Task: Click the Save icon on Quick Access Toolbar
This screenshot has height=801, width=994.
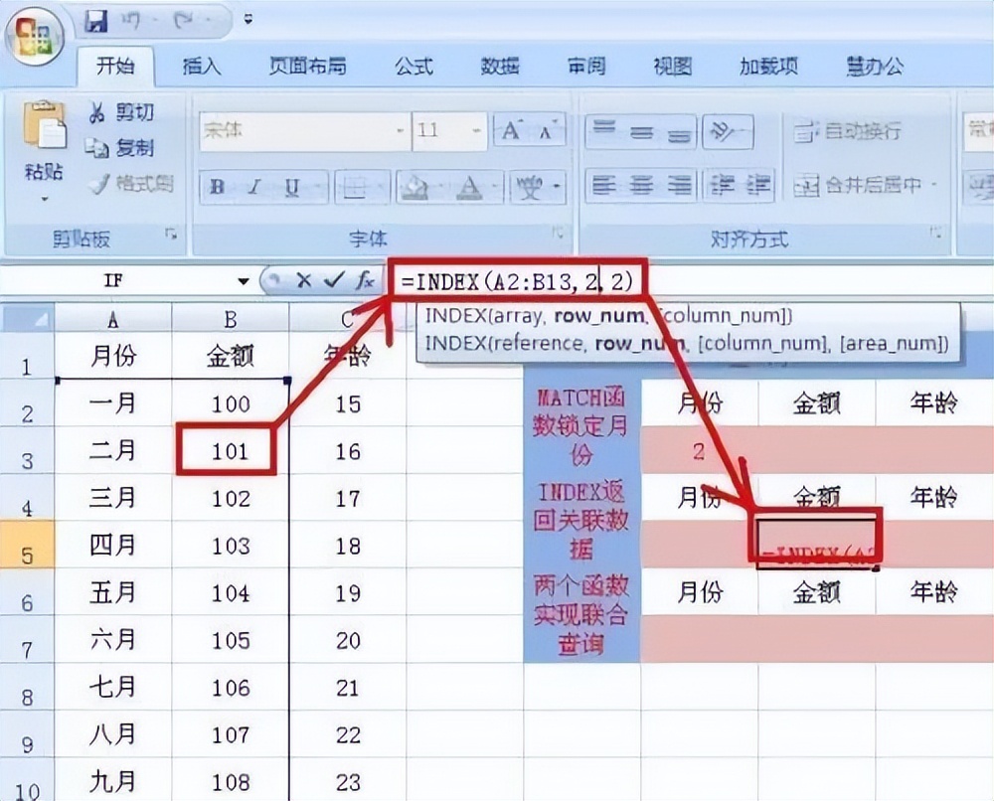Action: pos(96,20)
